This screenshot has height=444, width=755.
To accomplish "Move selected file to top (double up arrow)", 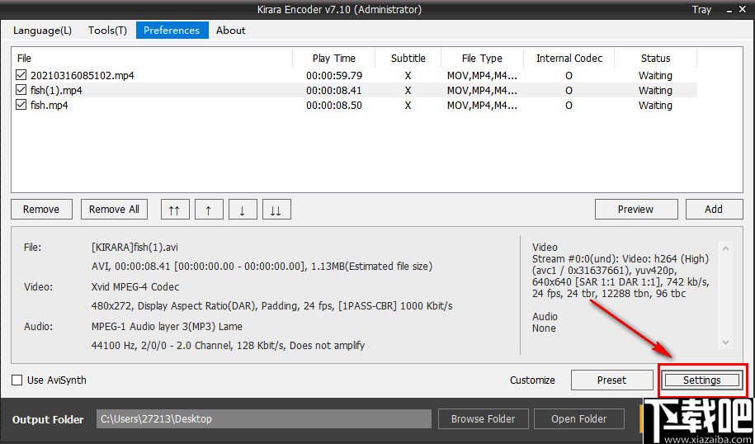I will [x=174, y=210].
